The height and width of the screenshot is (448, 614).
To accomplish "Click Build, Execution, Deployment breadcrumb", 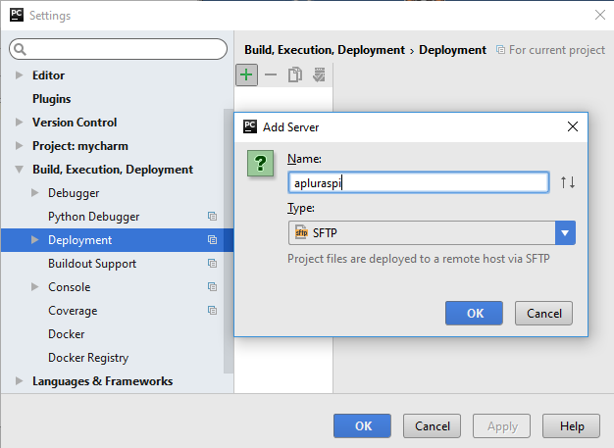I will (325, 50).
